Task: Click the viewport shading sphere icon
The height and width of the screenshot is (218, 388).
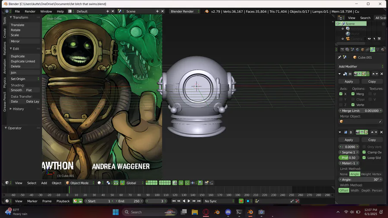Action: [x=99, y=183]
